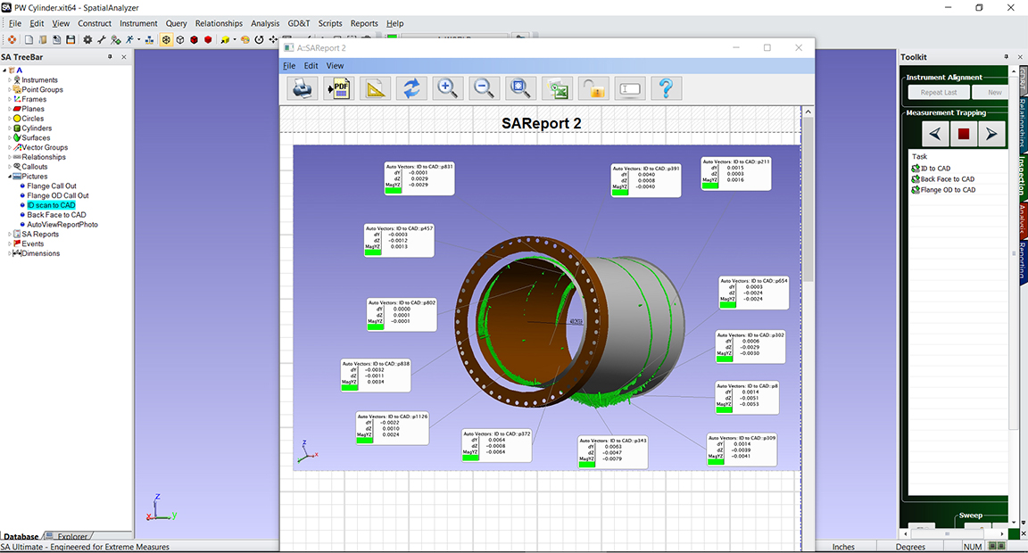Click the padlock icon in report toolbar
Screen dimensions: 1028x553
point(593,88)
